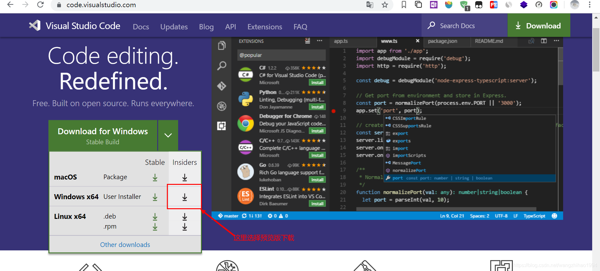The width and height of the screenshot is (600, 271).
Task: Click the master branch status item
Action: [228, 216]
